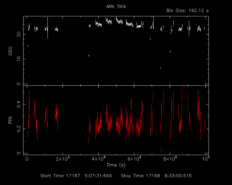Click the GSO axis tick label 20

tap(19, 35)
